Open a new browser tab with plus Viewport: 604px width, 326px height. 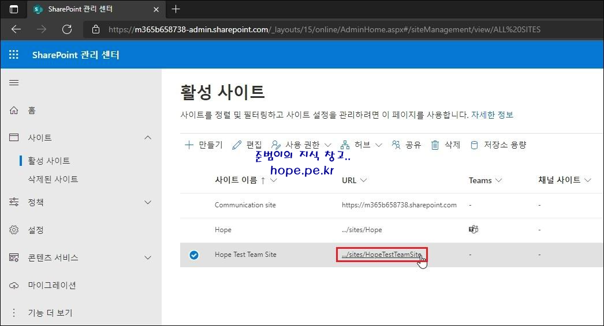tap(176, 9)
